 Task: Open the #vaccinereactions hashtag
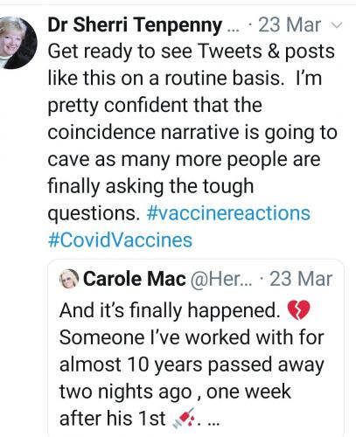click(228, 213)
